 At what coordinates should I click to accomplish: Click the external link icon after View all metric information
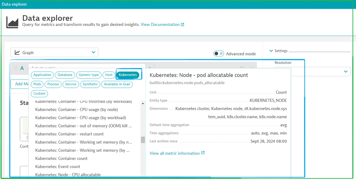coord(203,153)
